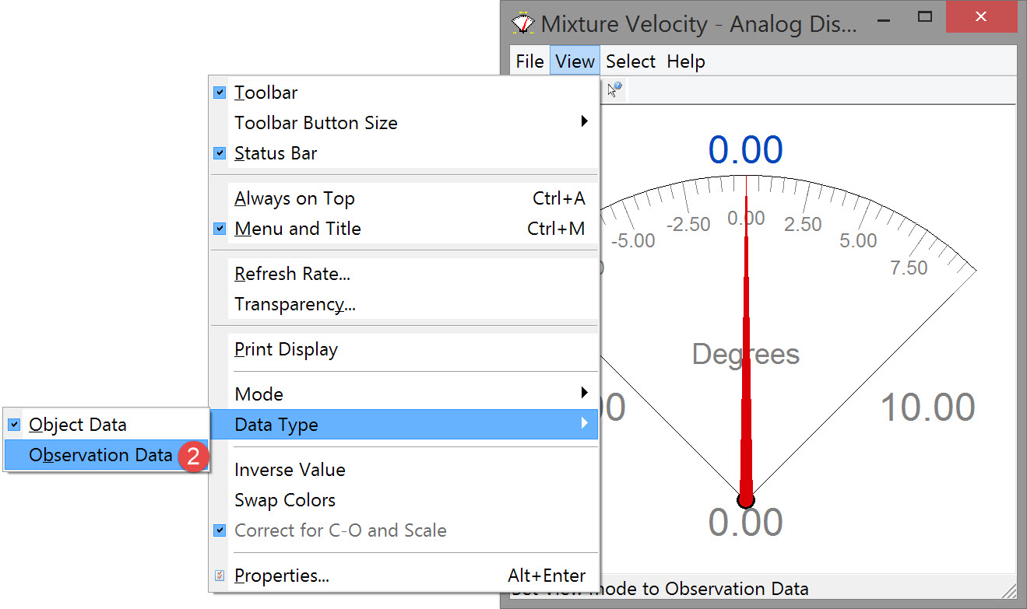Disable the Menu and Title option
The height and width of the screenshot is (609, 1027).
297,229
